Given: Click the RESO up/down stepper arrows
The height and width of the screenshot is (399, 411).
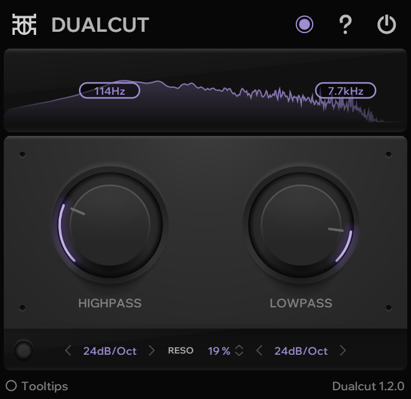Looking at the screenshot, I should click(239, 351).
